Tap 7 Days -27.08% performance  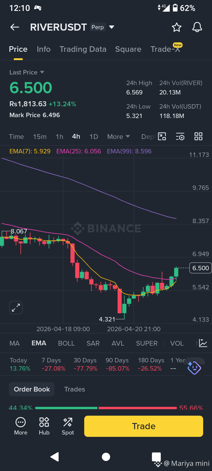pyautogui.click(x=53, y=364)
